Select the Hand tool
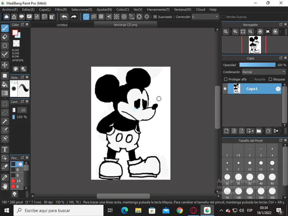The width and height of the screenshot is (288, 216). [5, 186]
